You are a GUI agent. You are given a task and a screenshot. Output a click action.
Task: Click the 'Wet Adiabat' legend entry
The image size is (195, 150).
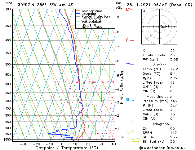[x=91, y=22]
